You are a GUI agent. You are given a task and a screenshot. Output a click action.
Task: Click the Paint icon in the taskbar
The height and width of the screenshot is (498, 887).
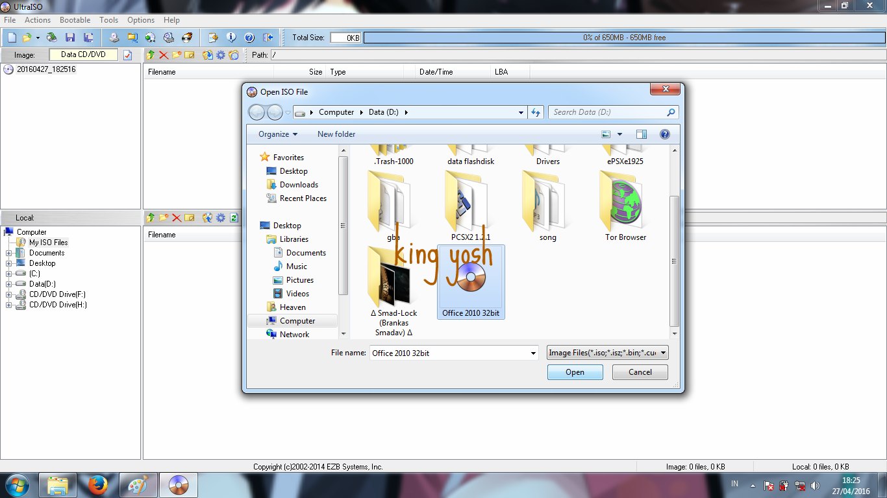click(138, 485)
